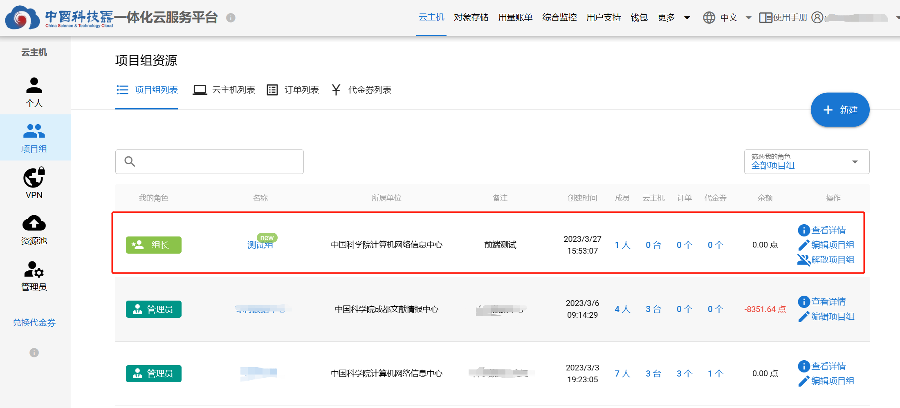Select the 云主机列表 tab
Viewport: 900px width, 408px height.
(x=224, y=90)
